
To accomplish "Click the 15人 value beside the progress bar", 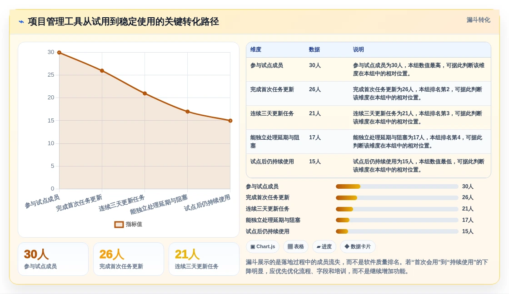I will [468, 231].
